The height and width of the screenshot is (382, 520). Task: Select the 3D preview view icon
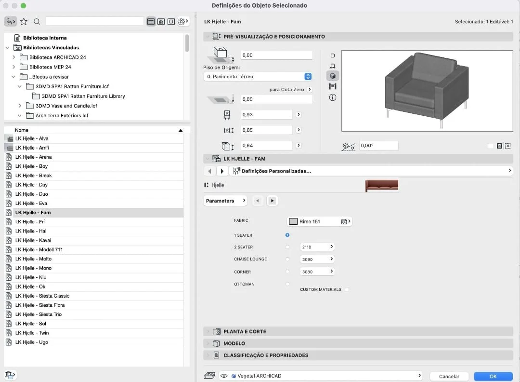coord(332,76)
